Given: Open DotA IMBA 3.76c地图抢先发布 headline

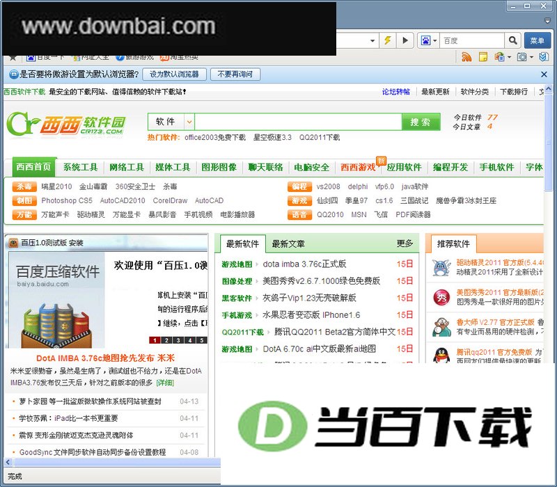Looking at the screenshot, I should pos(106,358).
